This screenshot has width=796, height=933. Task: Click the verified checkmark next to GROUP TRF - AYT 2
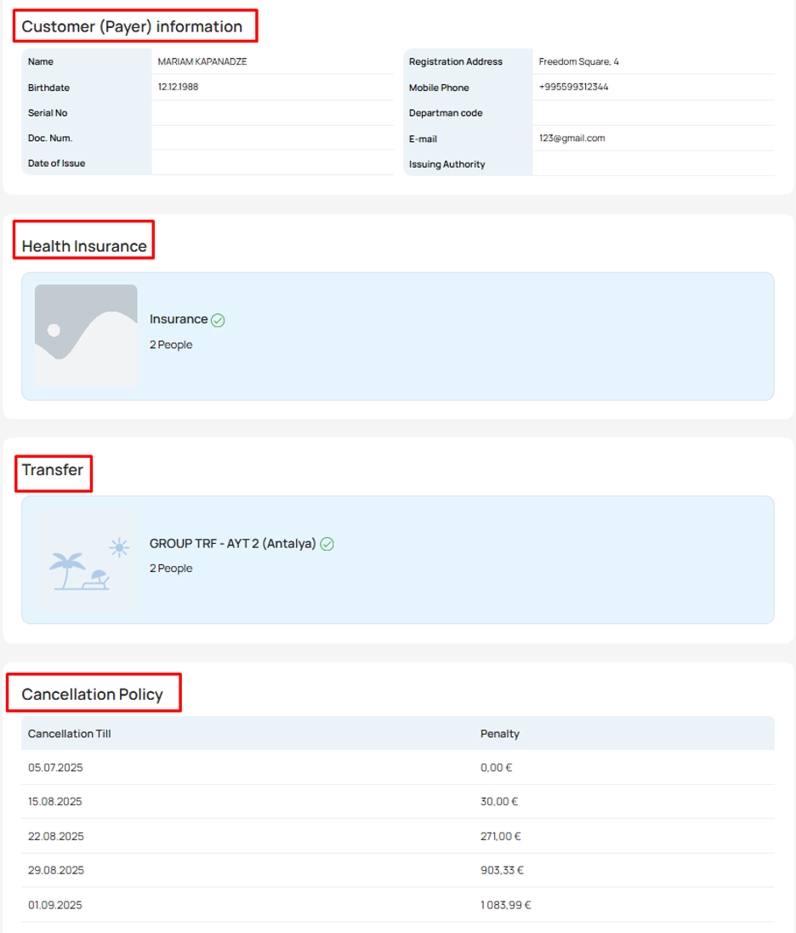(x=327, y=544)
